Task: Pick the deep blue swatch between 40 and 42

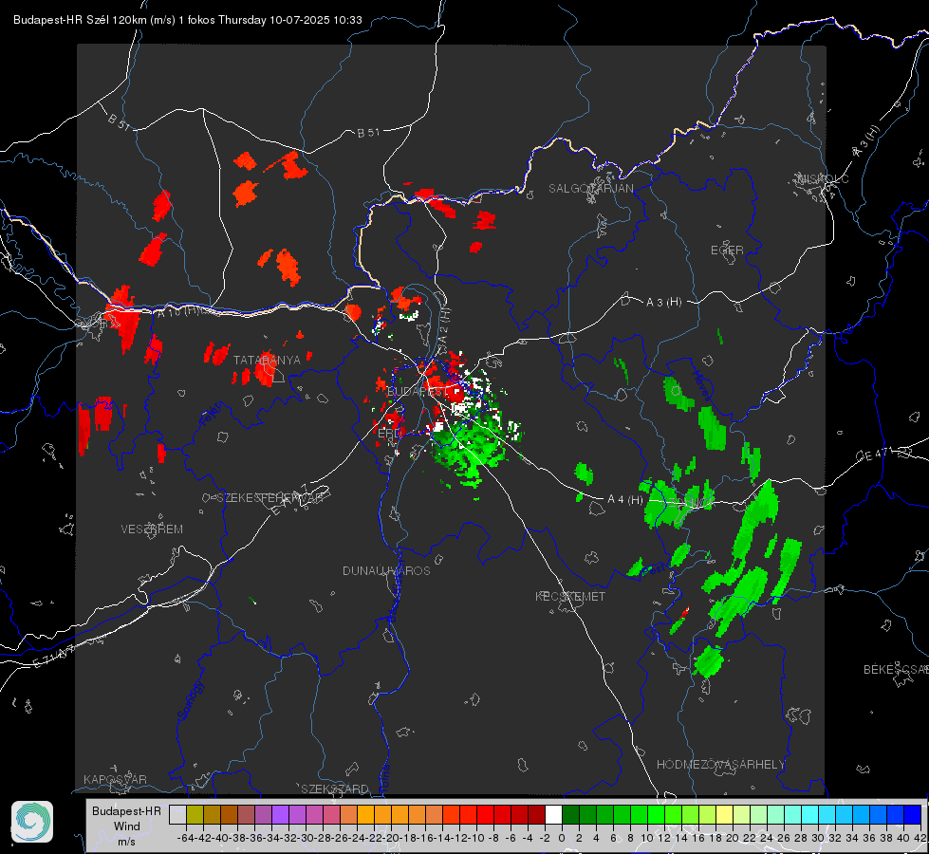Action: [913, 815]
